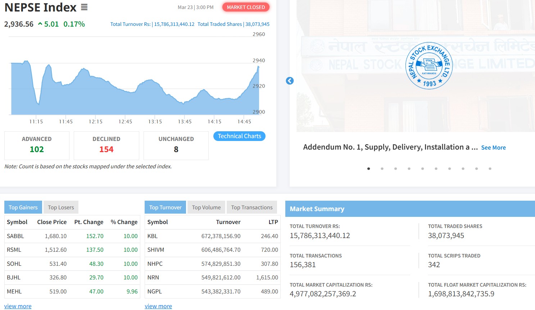
Task: Switch to the Top Volume tab
Action: pyautogui.click(x=206, y=208)
